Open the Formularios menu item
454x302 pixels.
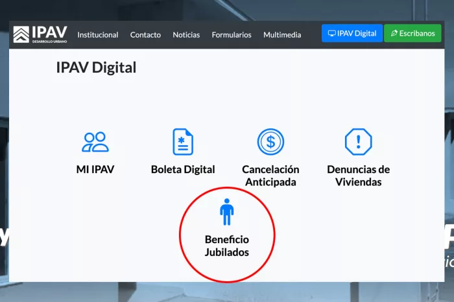(232, 35)
